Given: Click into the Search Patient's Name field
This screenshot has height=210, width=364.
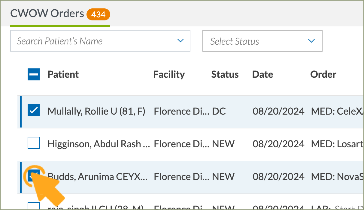Looking at the screenshot, I should point(90,41).
